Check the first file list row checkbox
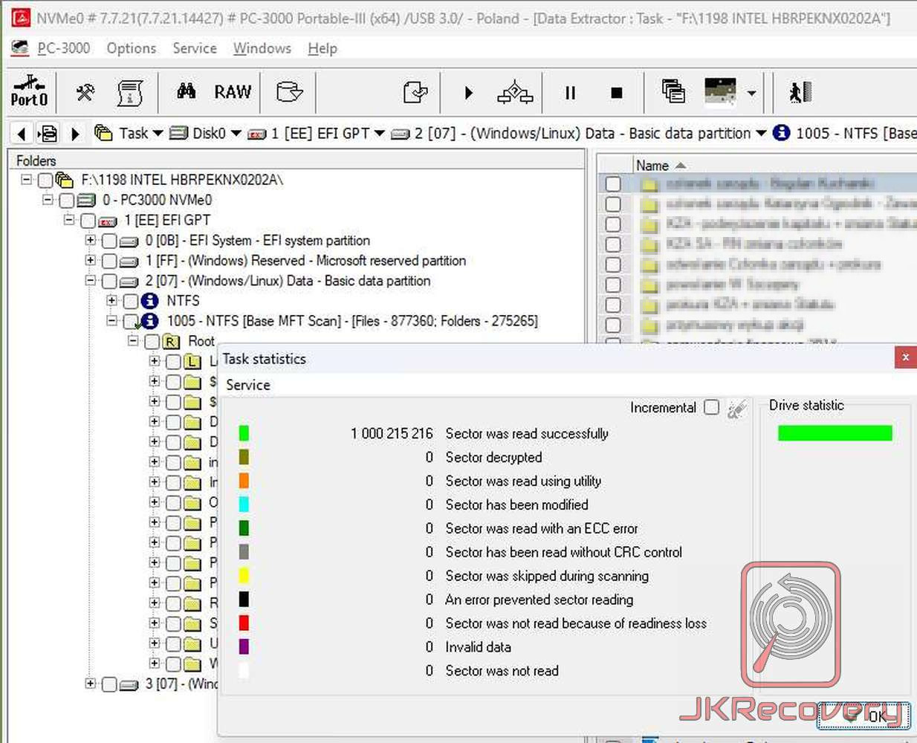The image size is (917, 743). point(613,184)
